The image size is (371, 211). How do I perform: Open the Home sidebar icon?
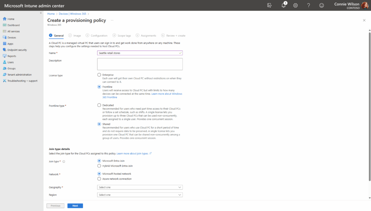(x=4, y=19)
